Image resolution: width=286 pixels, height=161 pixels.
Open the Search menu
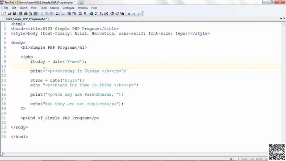24,8
